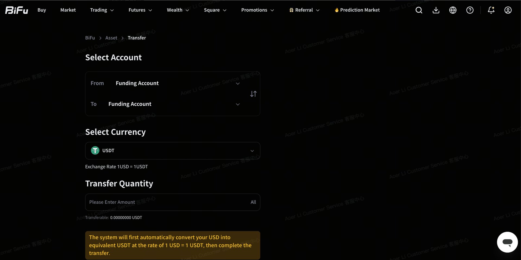Viewport: 521px width, 260px height.
Task: Open the live chat support bubble
Action: 507,242
